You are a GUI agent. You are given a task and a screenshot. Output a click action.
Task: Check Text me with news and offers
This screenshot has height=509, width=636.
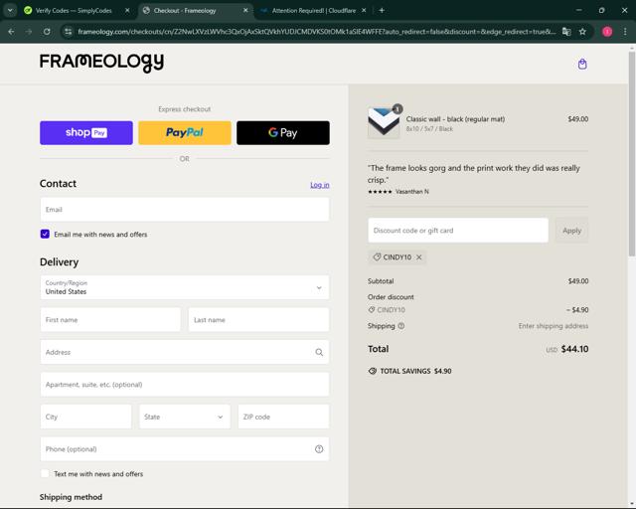(x=45, y=473)
